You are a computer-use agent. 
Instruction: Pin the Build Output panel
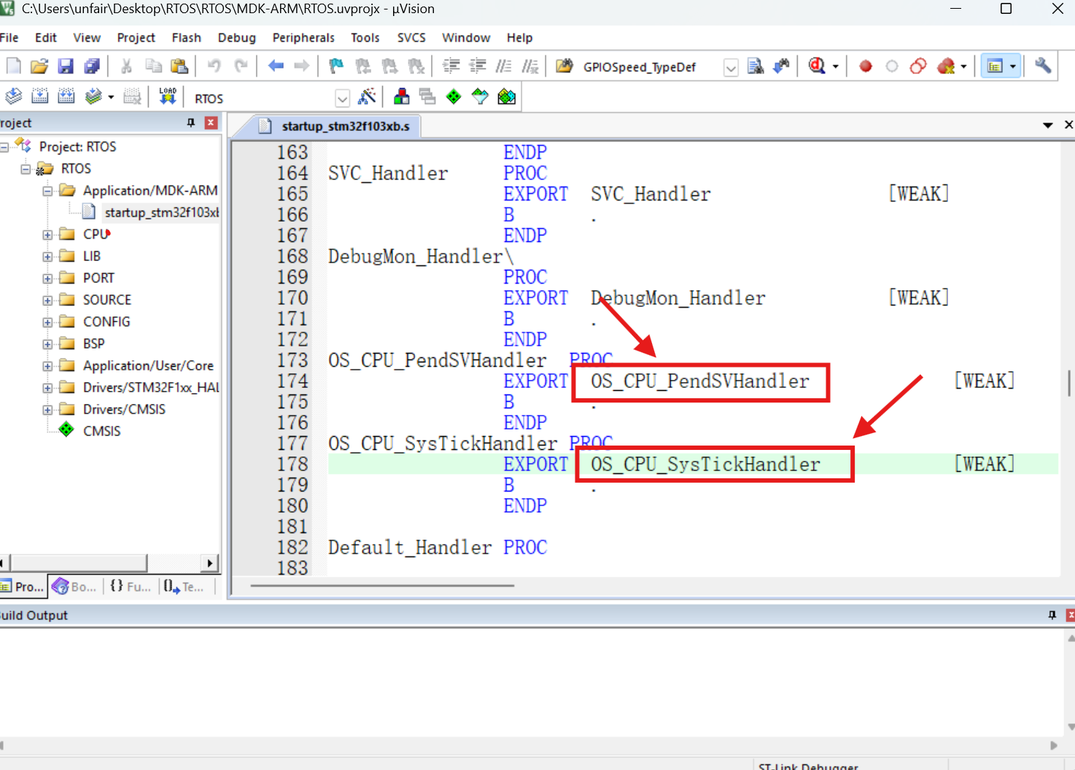point(1052,615)
